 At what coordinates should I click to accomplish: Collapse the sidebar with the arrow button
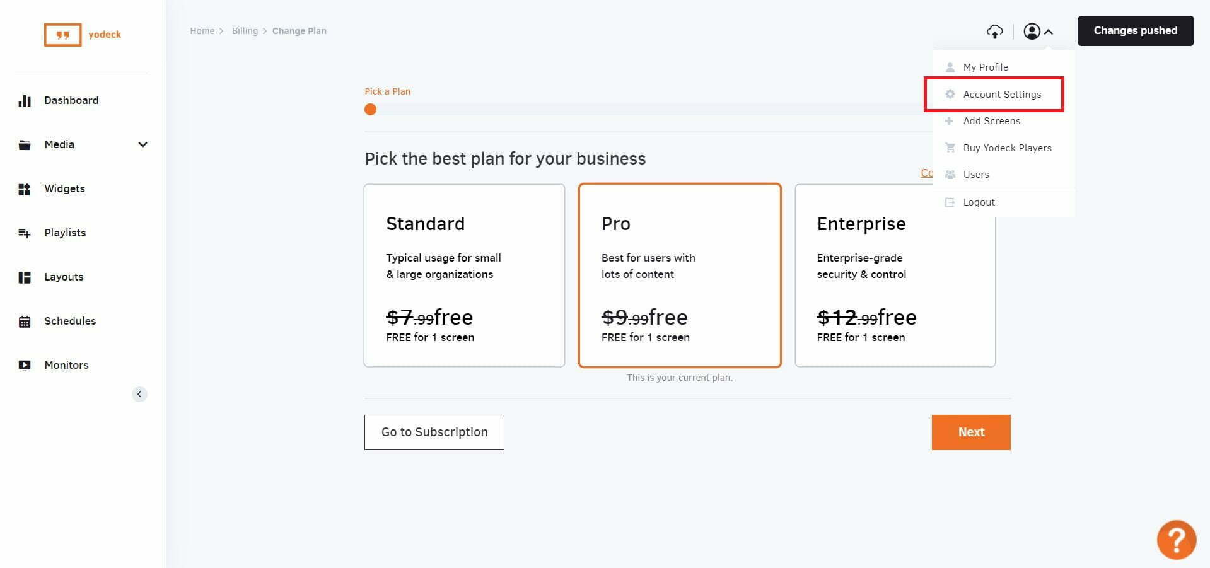click(x=139, y=394)
